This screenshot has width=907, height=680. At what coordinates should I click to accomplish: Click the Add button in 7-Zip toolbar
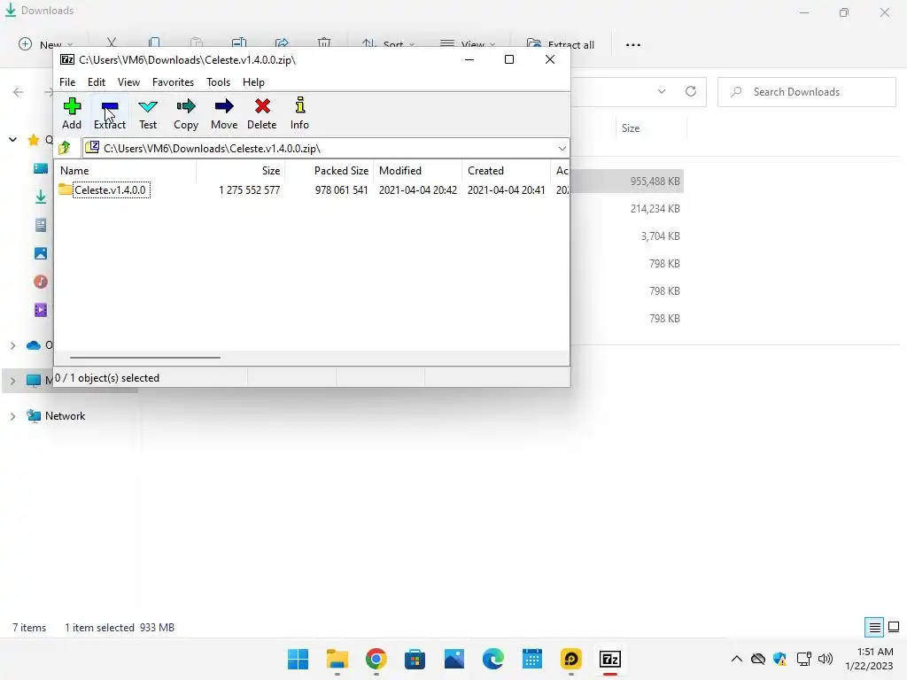pyautogui.click(x=72, y=113)
